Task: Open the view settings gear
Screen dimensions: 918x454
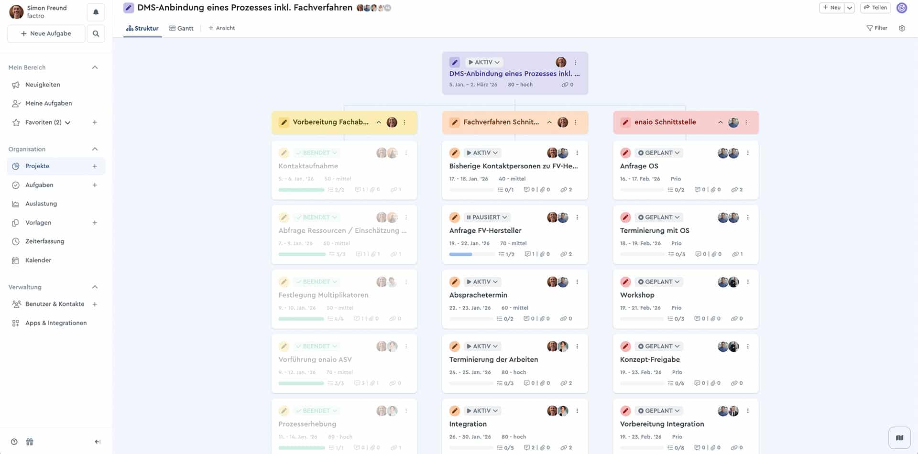Action: [x=902, y=28]
